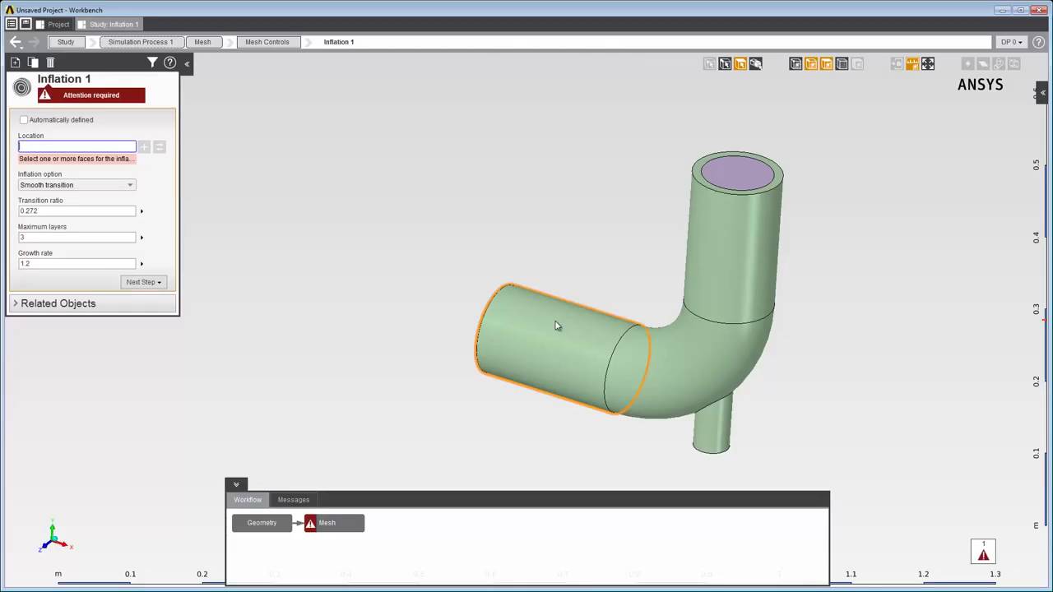Screen dimensions: 1053x592
Task: Collapse the Workflow pane with the chevron
Action: tap(236, 484)
